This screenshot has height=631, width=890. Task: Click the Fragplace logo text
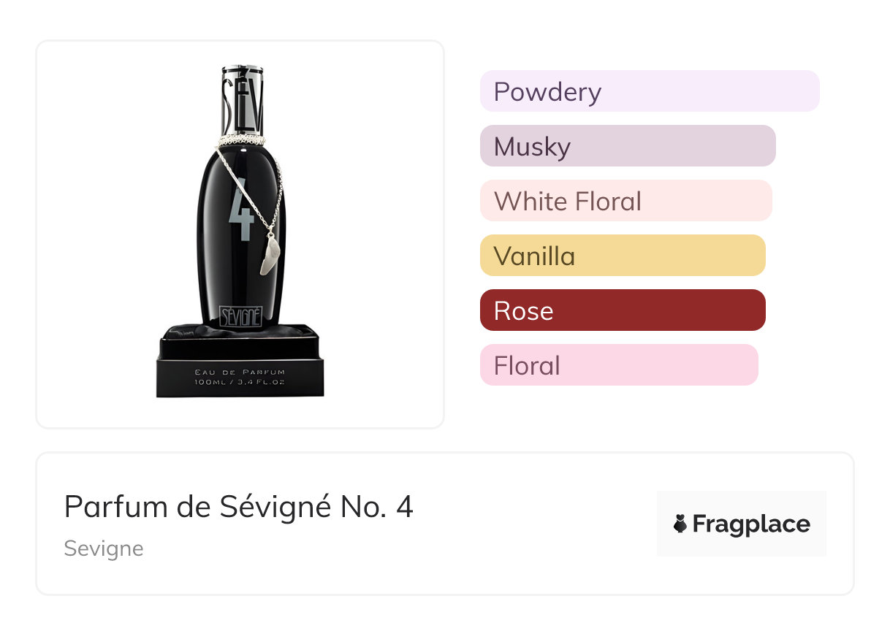pos(751,524)
